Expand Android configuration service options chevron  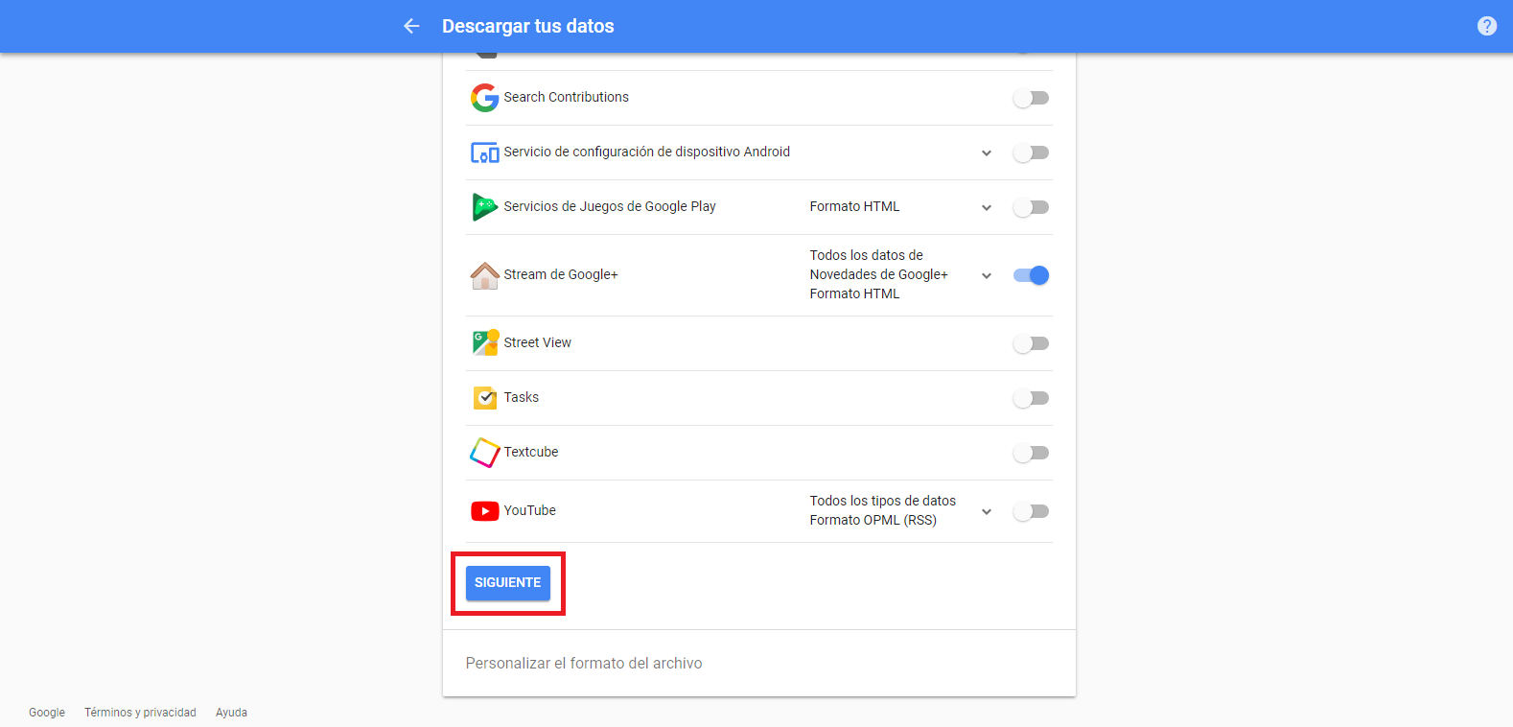click(x=987, y=153)
